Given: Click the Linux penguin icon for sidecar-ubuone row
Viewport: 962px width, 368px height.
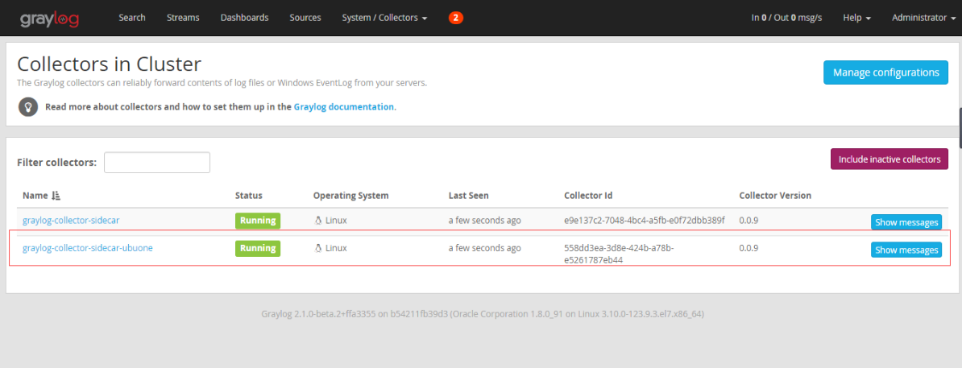Looking at the screenshot, I should pyautogui.click(x=317, y=248).
